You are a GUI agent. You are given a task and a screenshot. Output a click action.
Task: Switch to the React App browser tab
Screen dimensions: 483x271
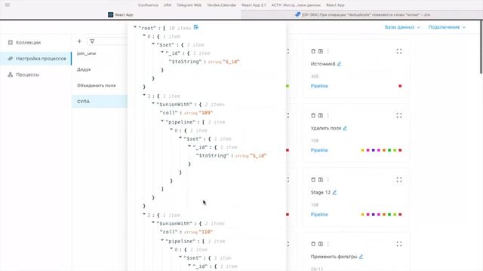[x=121, y=14]
